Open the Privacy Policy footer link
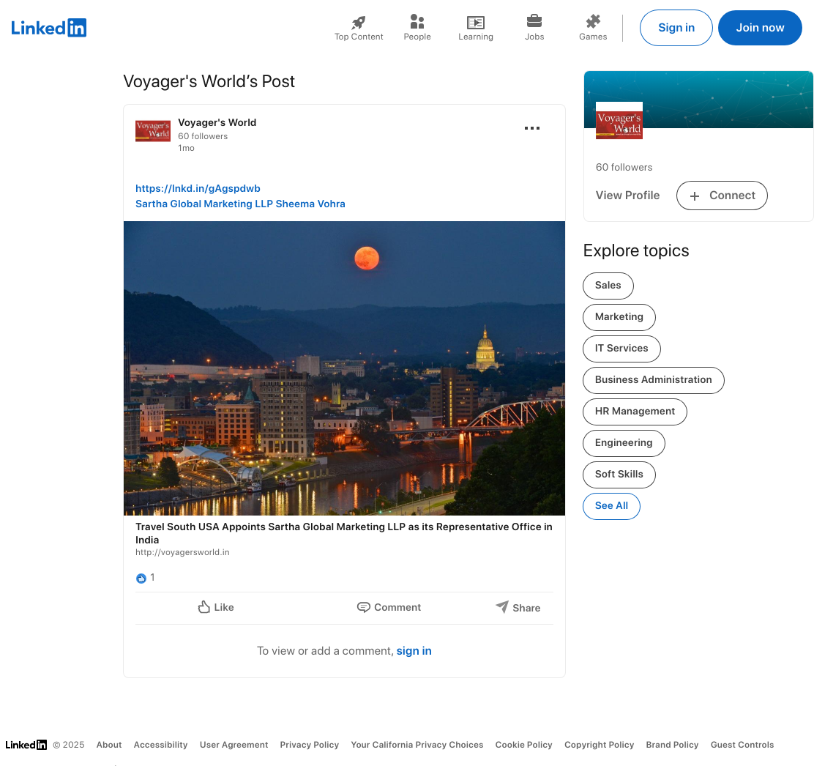Image resolution: width=814 pixels, height=766 pixels. click(x=310, y=745)
